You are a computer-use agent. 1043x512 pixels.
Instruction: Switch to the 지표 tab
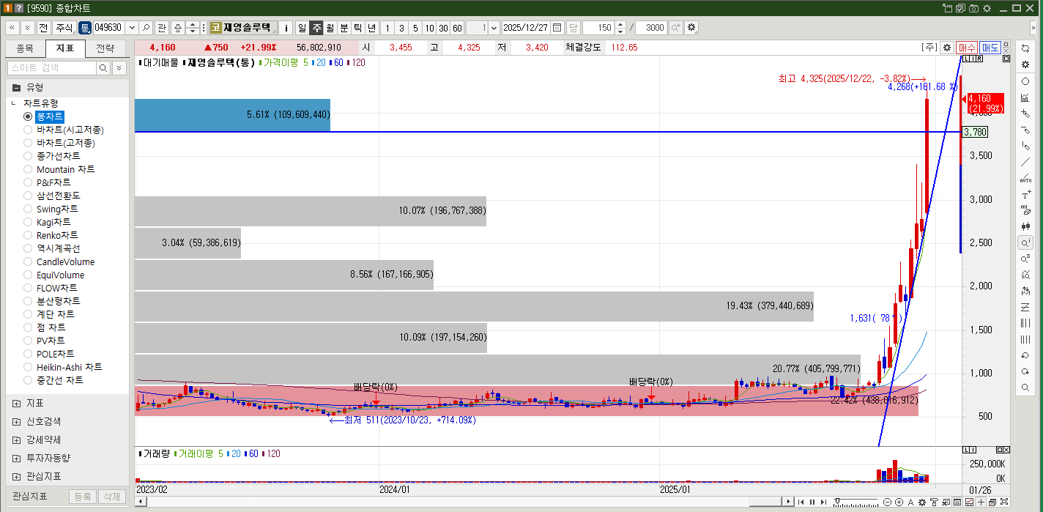point(64,49)
